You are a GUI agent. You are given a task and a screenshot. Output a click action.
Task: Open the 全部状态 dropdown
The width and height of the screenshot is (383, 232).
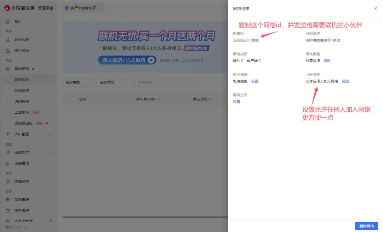pyautogui.click(x=112, y=82)
